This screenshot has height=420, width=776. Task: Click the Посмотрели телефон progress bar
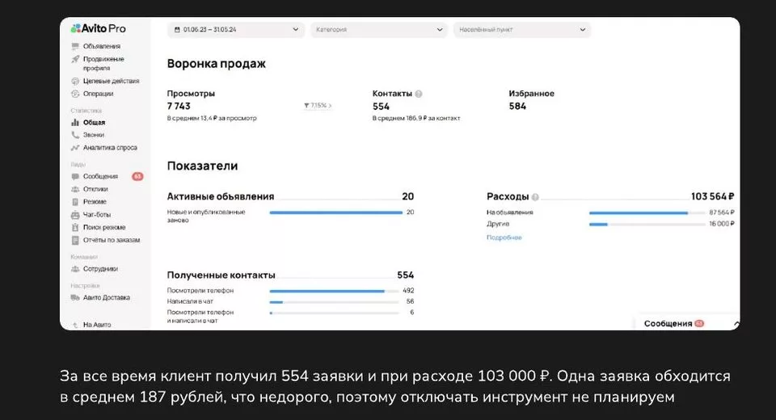point(334,291)
